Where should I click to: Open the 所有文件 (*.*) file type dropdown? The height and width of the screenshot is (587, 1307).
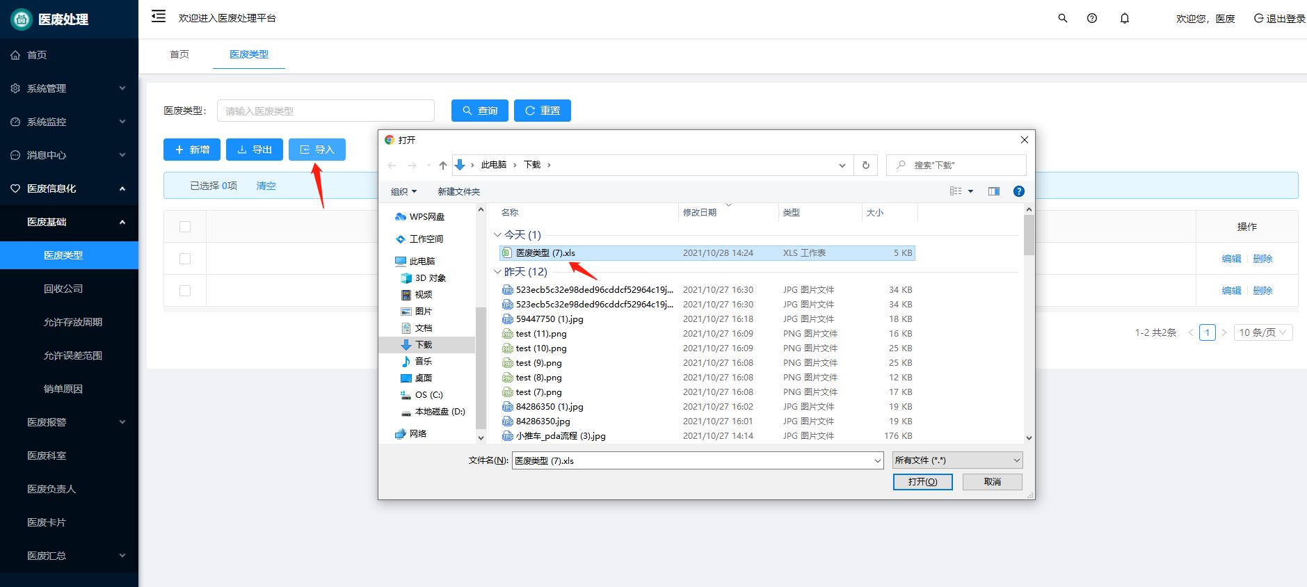(958, 460)
